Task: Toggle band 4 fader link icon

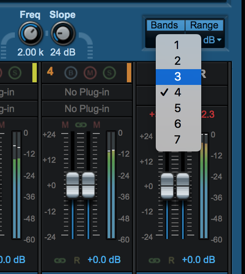Action: click(81, 125)
